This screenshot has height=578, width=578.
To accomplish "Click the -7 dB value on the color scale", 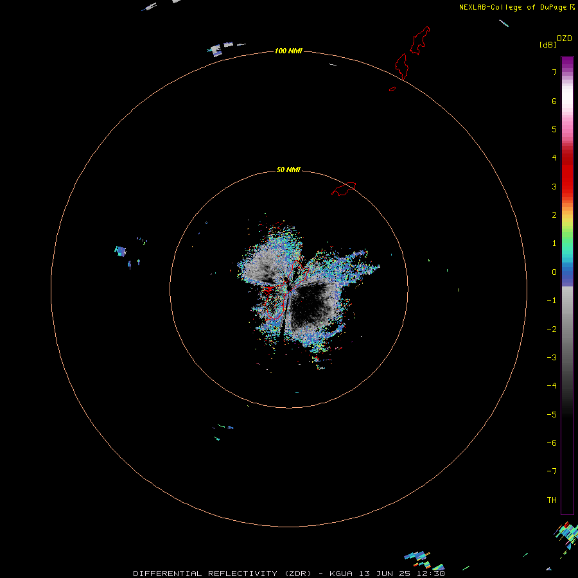I will [x=552, y=471].
